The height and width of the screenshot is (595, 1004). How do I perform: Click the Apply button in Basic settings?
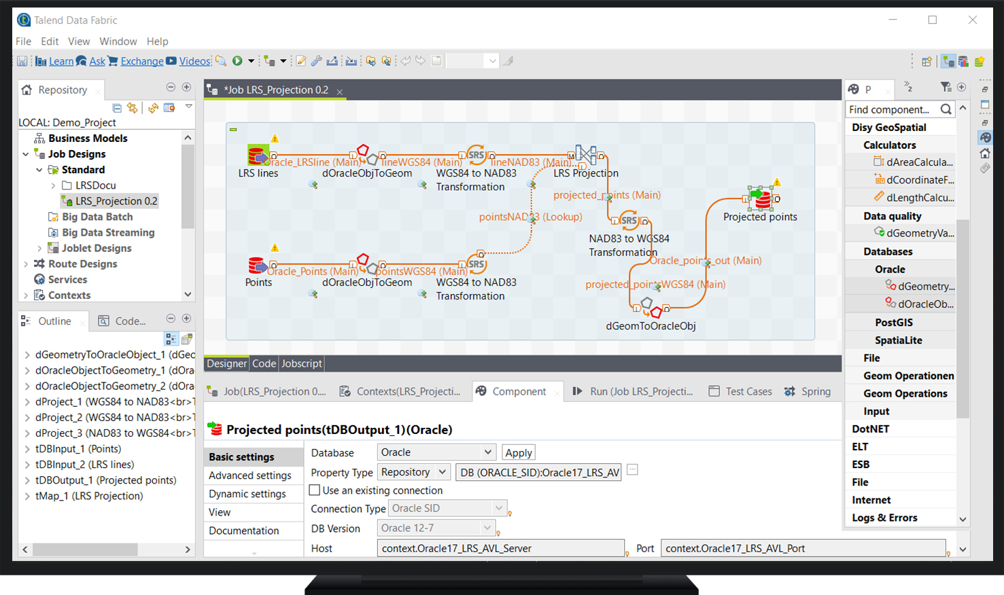click(x=518, y=452)
